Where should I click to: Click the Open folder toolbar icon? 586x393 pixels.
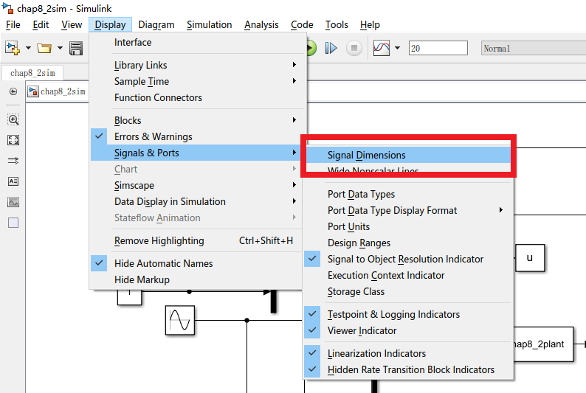coord(44,48)
